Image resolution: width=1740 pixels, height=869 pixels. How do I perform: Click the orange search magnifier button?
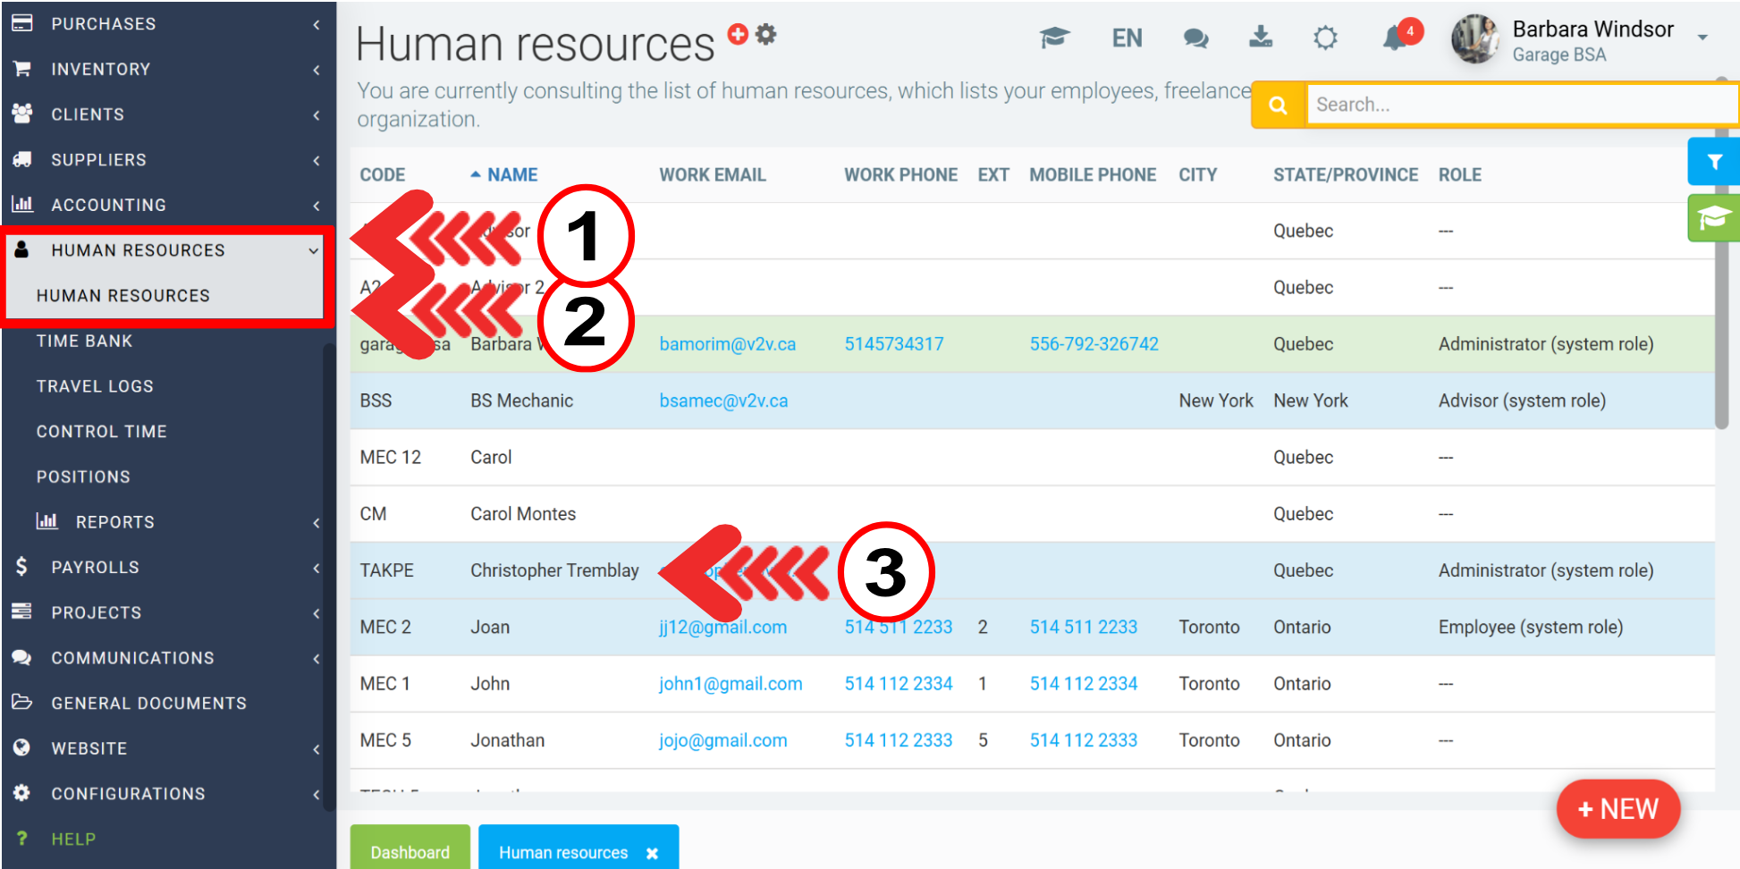[1279, 105]
